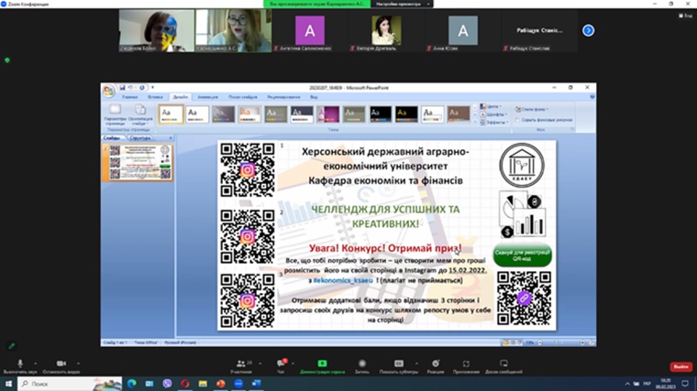Viewport: 697px width, 391px height.
Task: Save the presentation from quick access toolbar
Action: point(122,88)
